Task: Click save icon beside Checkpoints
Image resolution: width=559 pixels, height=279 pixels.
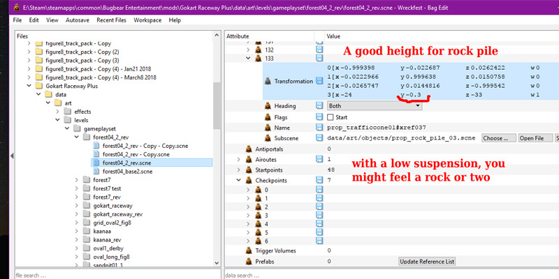Action: 319,181
